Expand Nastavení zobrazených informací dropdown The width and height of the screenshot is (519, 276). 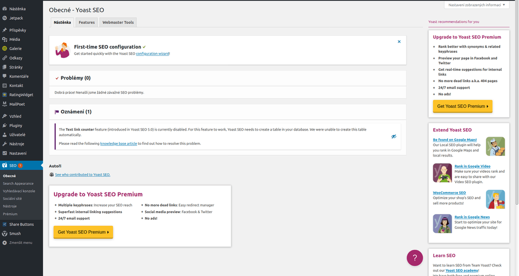click(476, 5)
